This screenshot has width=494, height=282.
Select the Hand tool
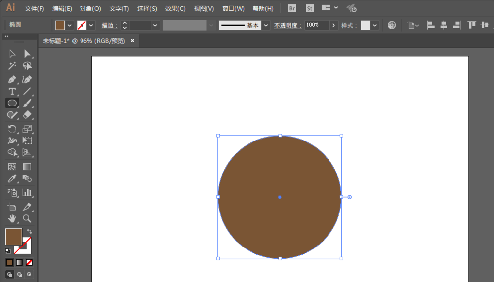[12, 218]
